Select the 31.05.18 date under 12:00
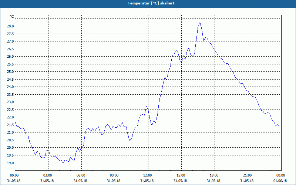Image resolution: width=296 pixels, height=185 pixels. pyautogui.click(x=147, y=181)
